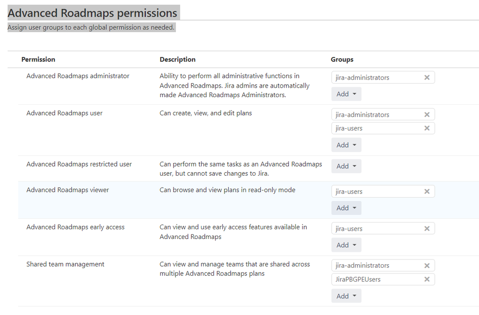Click the Permission column header

coord(38,59)
